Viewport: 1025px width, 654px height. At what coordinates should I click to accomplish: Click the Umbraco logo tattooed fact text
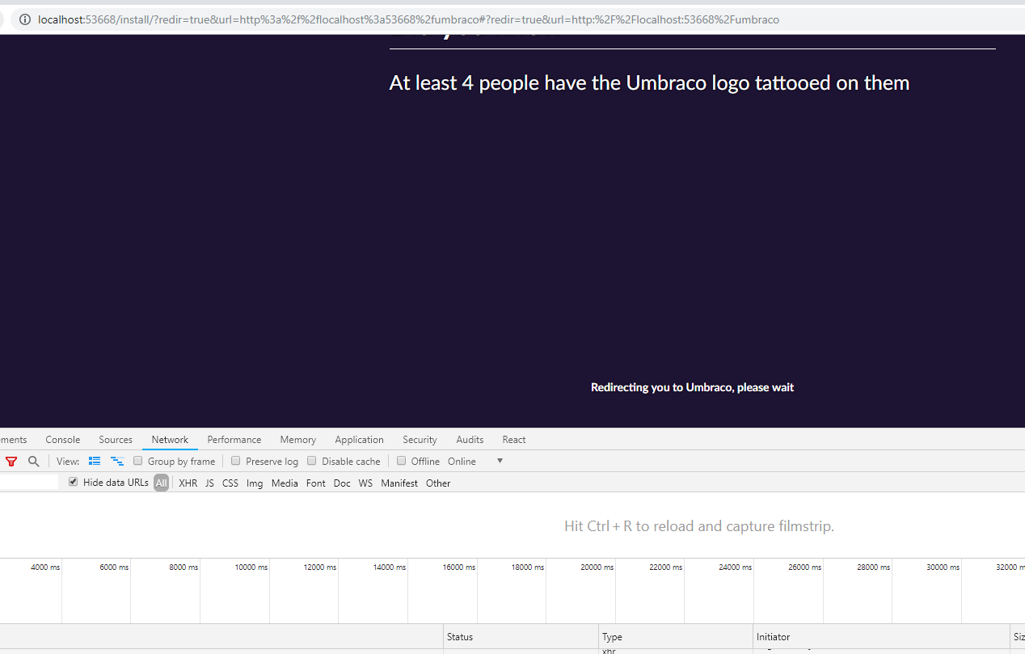point(649,82)
